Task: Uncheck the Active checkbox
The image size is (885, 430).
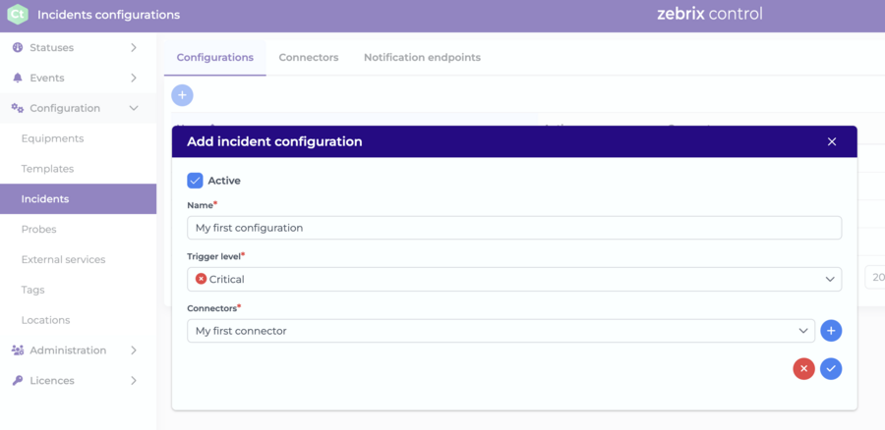Action: 195,181
